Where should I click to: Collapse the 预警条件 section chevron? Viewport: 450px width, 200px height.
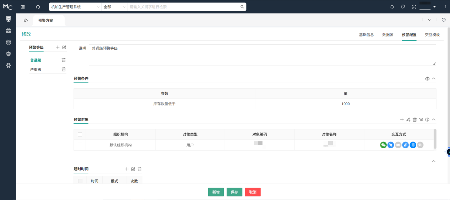pos(433,79)
